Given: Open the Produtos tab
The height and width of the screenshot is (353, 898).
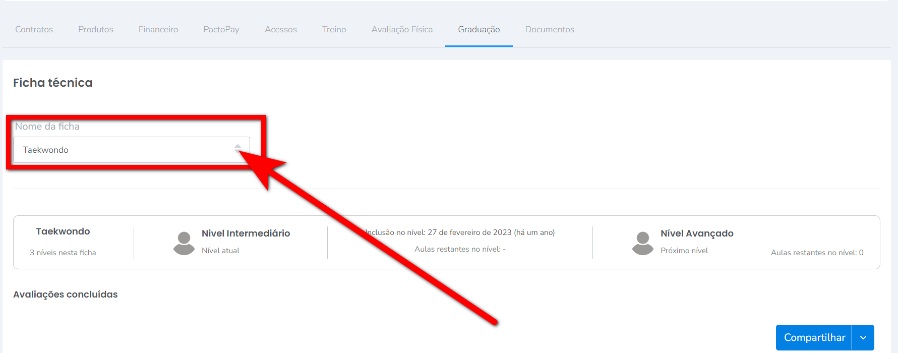Looking at the screenshot, I should [96, 29].
